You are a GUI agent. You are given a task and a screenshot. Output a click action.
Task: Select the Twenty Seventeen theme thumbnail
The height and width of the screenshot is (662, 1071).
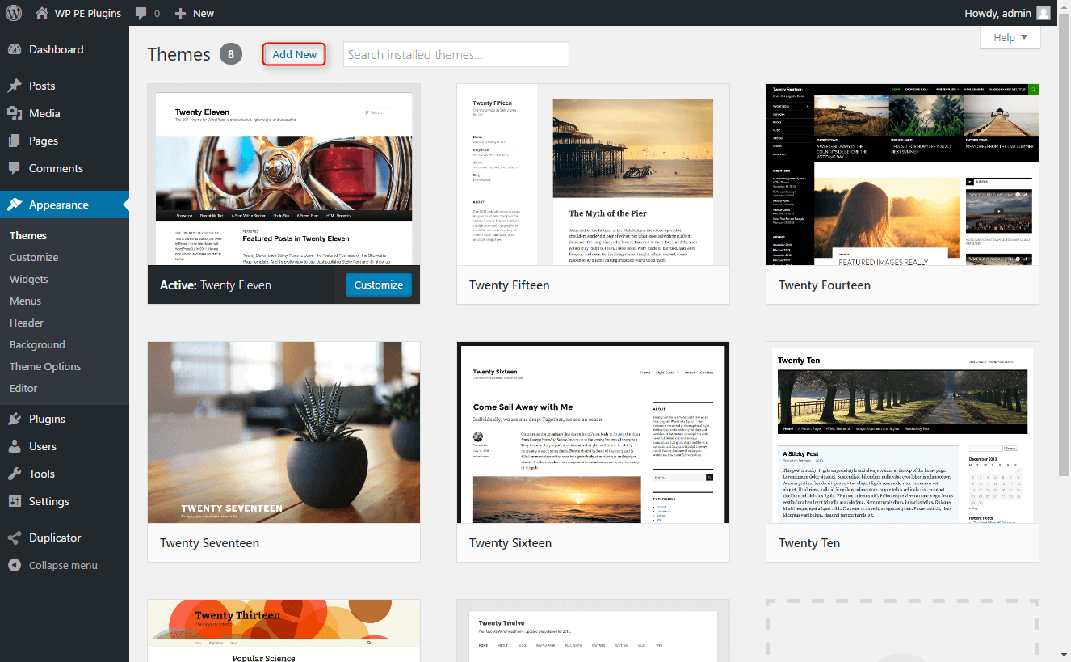click(x=283, y=432)
